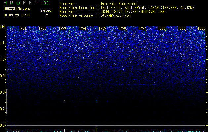This screenshot has height=132, width=208.
Task: Click the 1.1 kHz axis label
Action: pyautogui.click(x=2, y=43)
